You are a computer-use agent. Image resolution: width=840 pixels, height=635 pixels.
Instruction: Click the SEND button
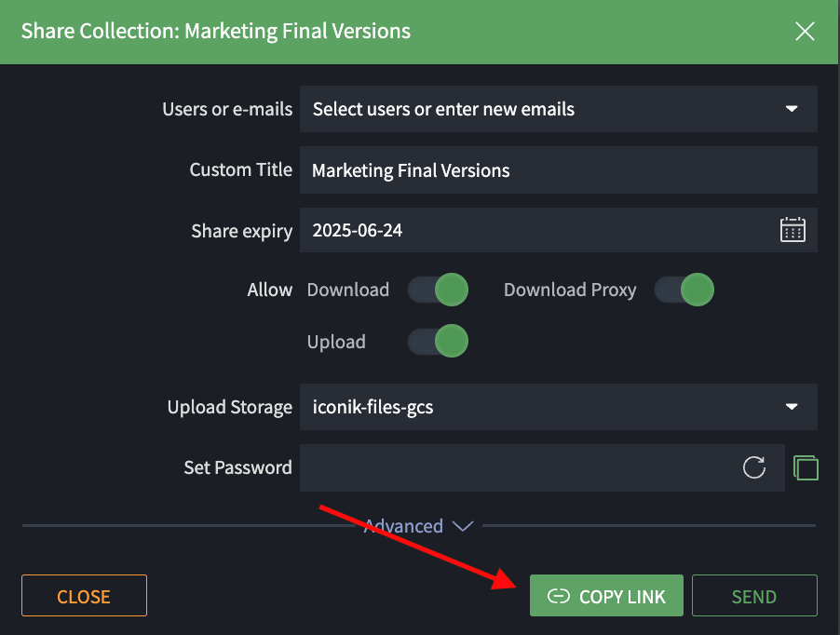[x=754, y=597]
